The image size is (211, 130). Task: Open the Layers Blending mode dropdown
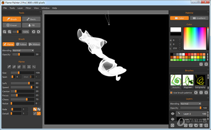pos(191,104)
